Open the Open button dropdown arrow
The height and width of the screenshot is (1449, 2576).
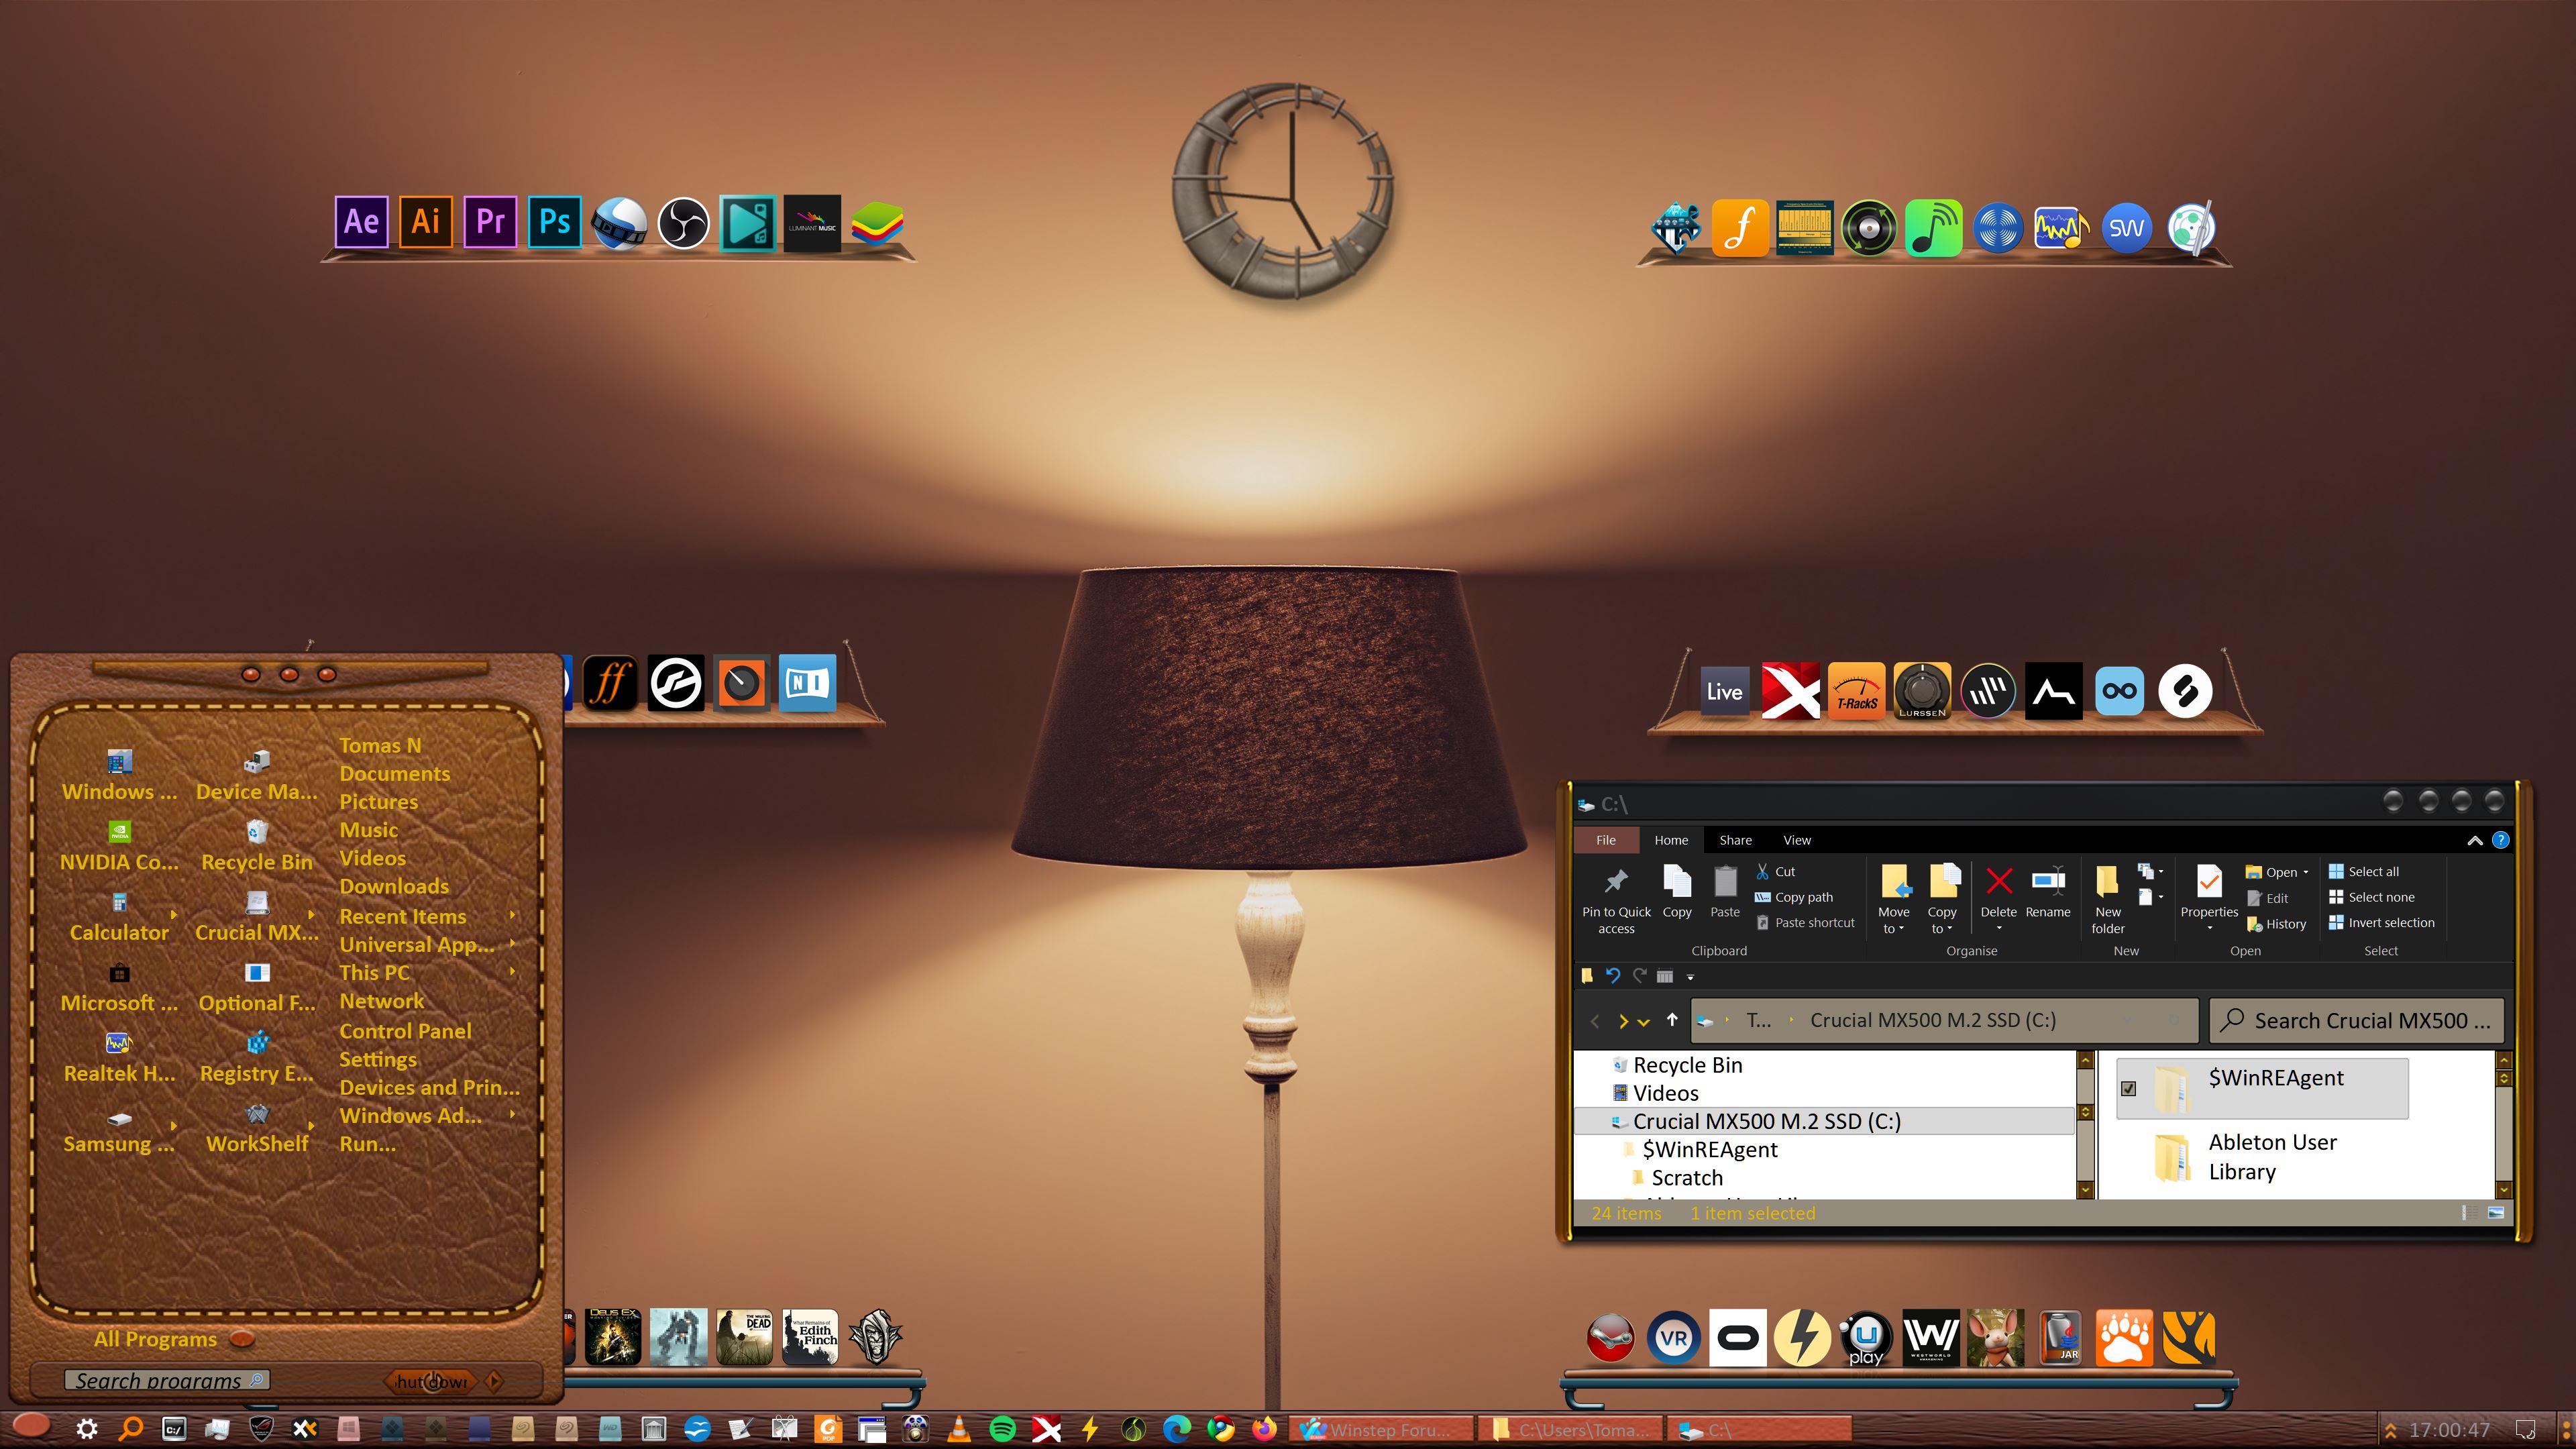pos(2306,872)
